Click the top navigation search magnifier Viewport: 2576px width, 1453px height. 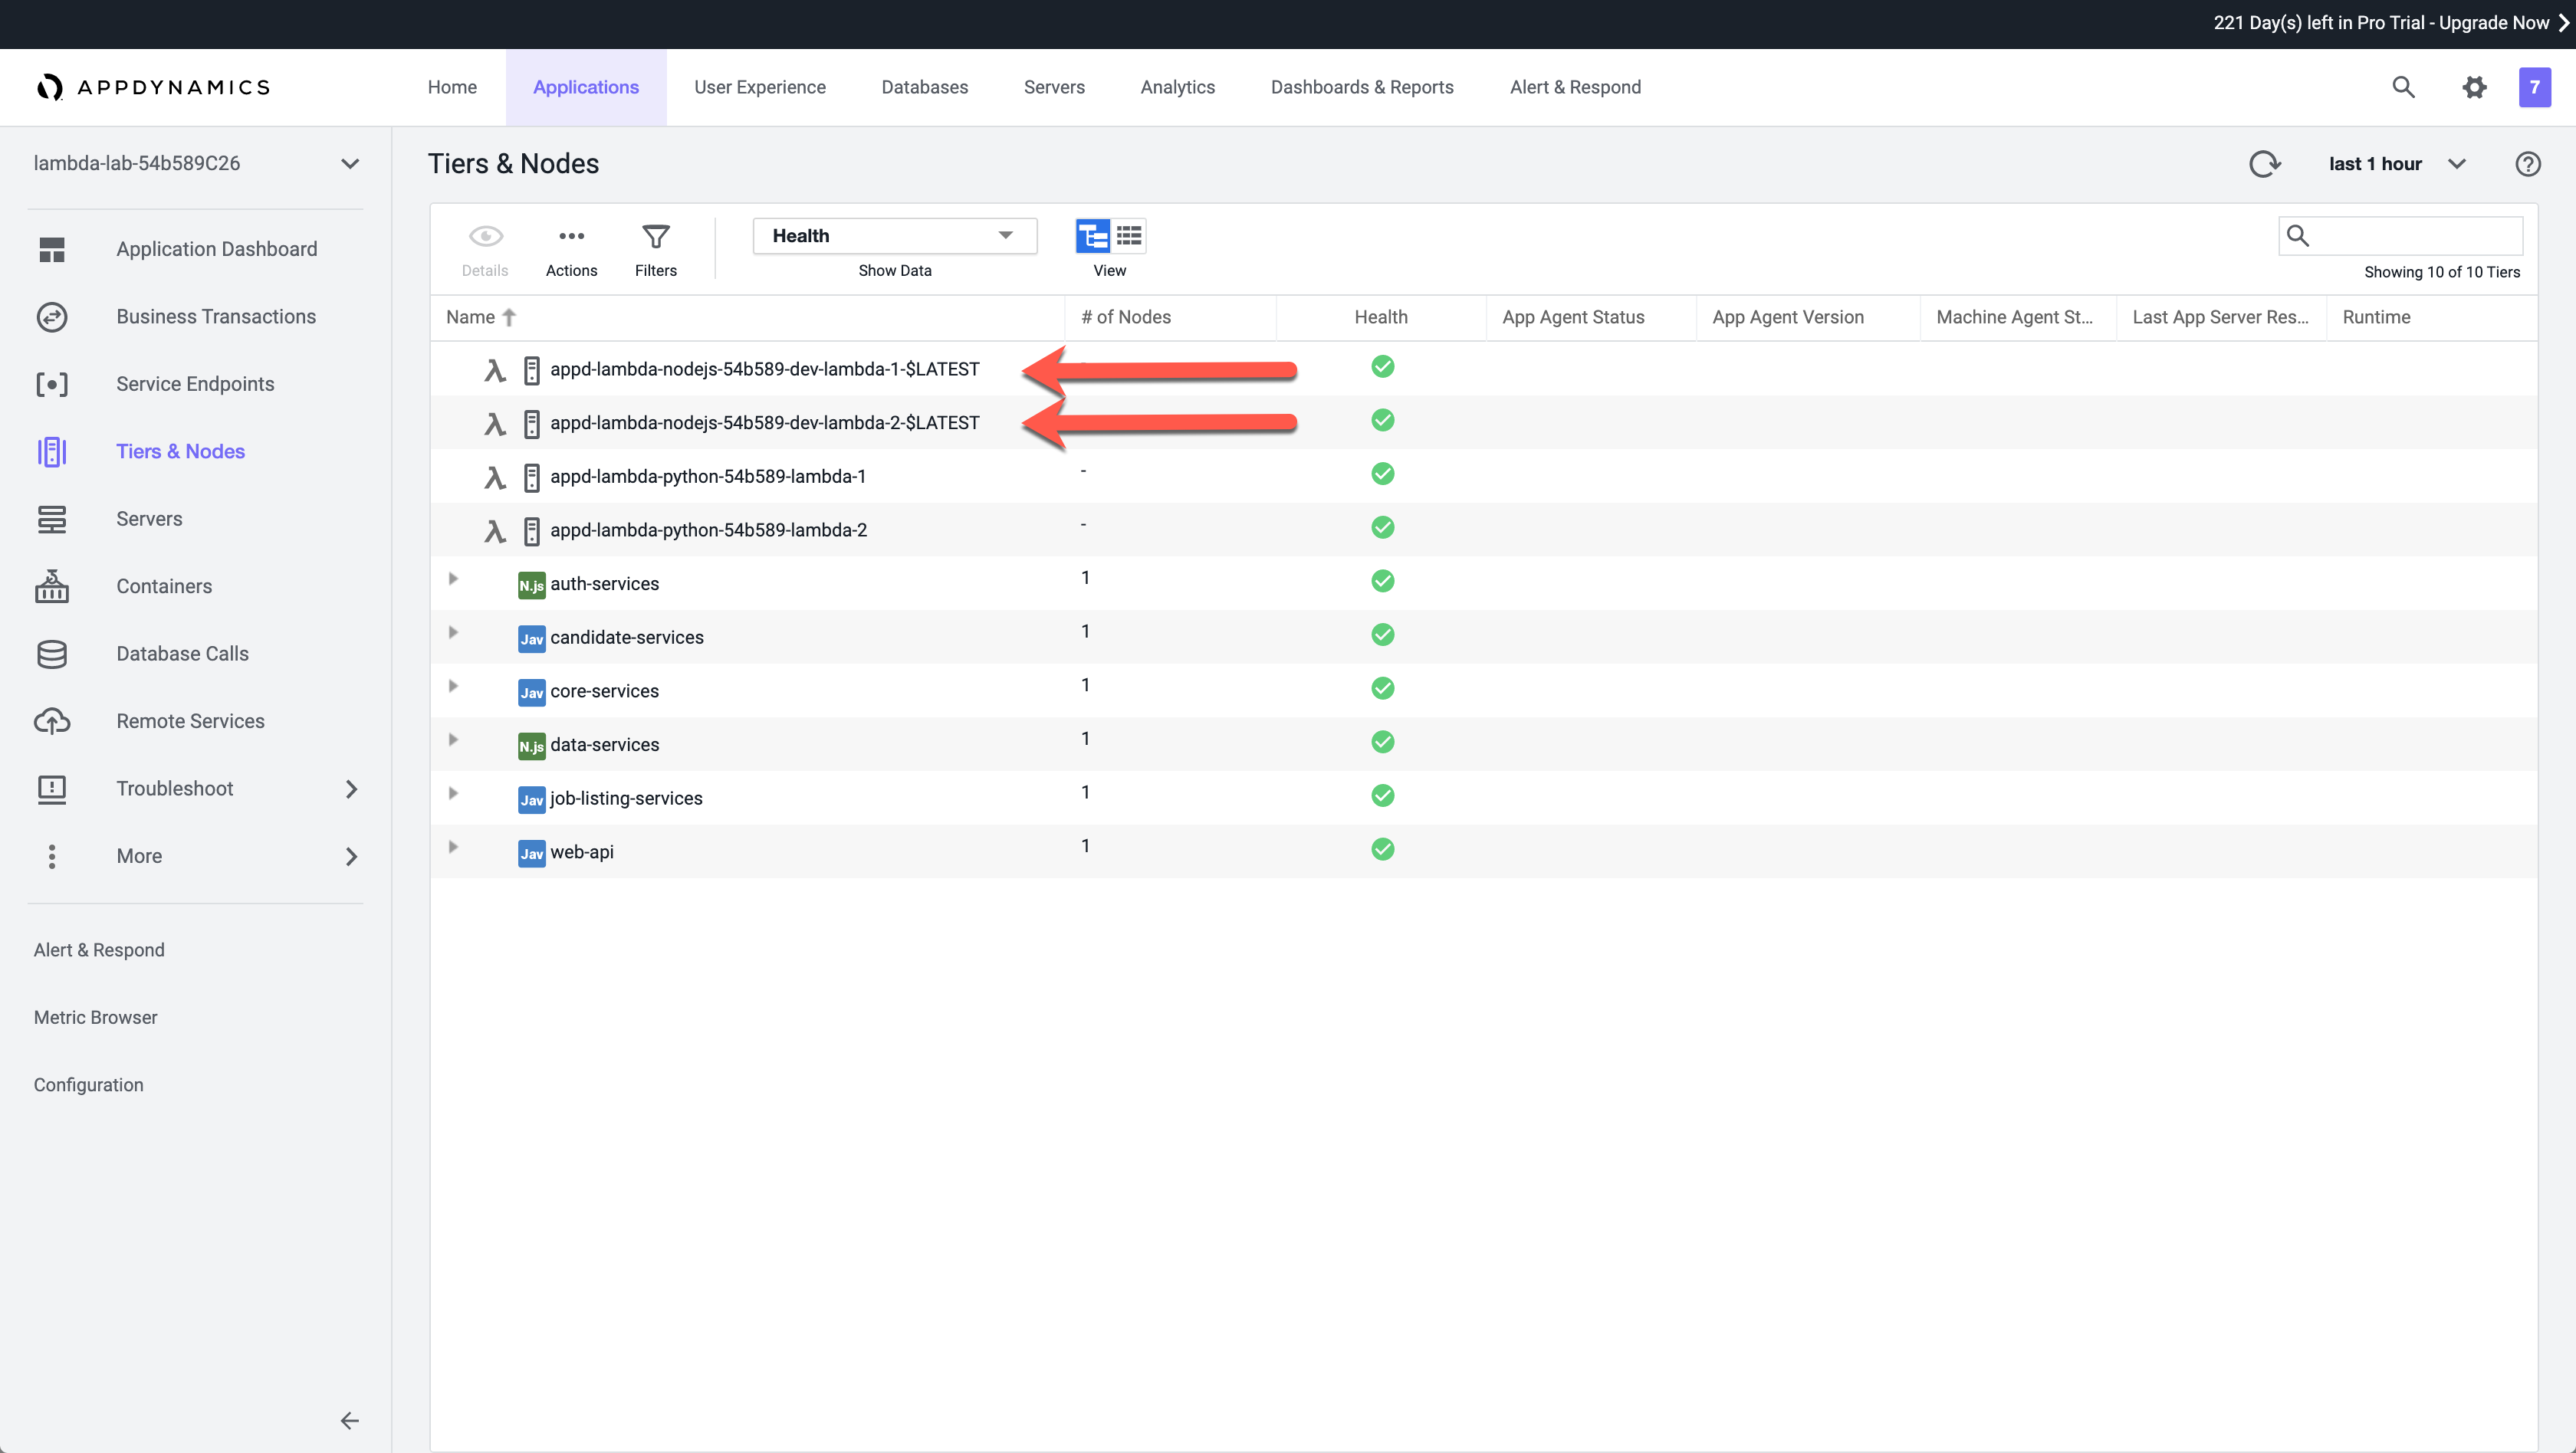click(x=2403, y=87)
